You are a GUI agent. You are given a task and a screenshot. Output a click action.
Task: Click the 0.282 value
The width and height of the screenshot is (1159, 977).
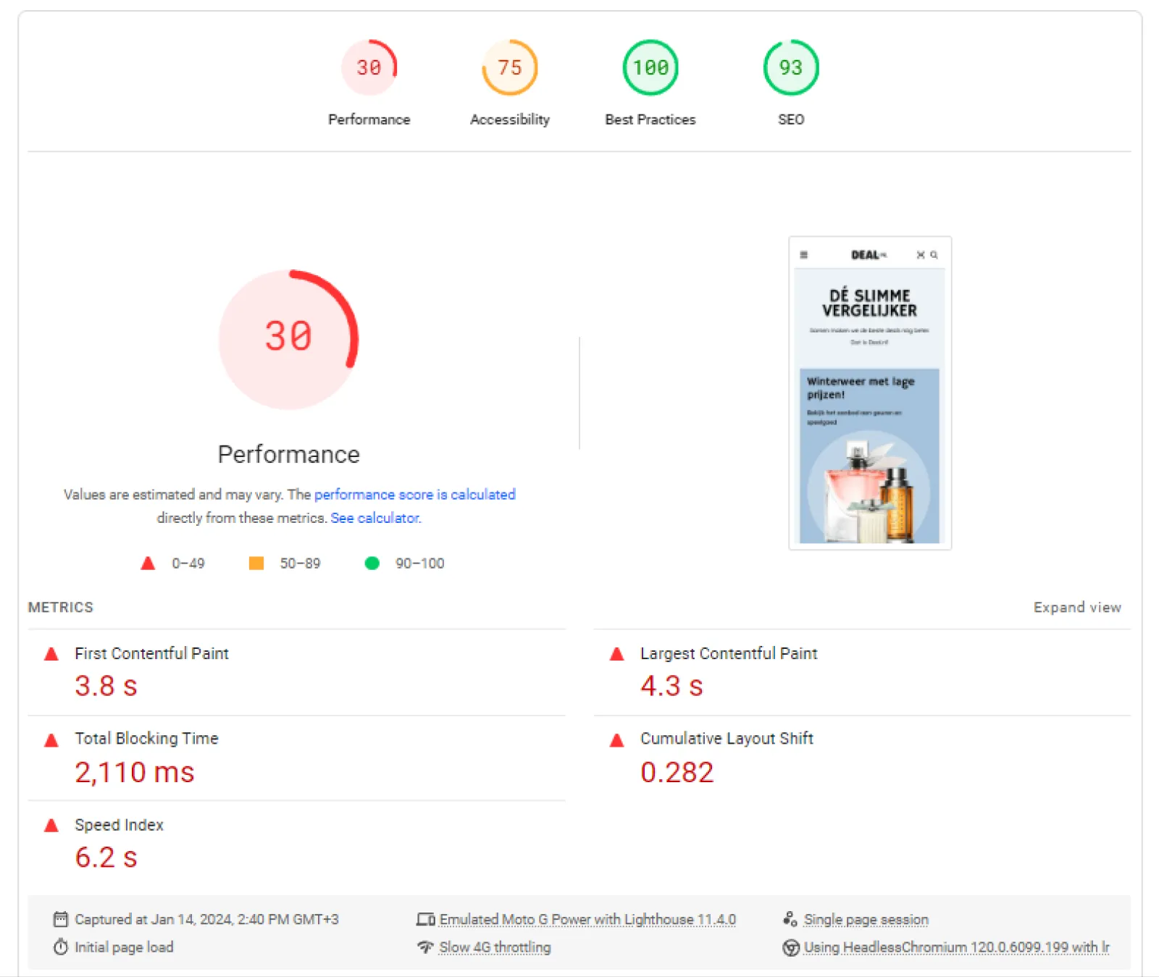[677, 772]
